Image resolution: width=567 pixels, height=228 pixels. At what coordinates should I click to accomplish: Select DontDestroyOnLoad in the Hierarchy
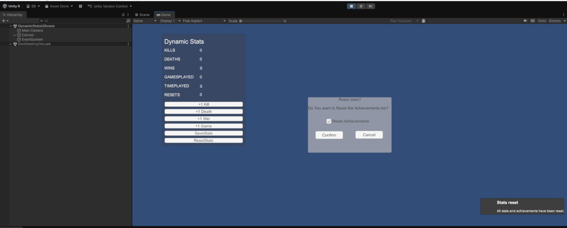pyautogui.click(x=34, y=44)
